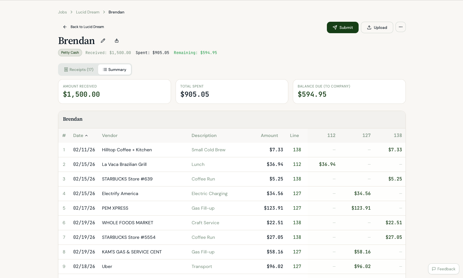Click the Vendor column header

click(x=110, y=136)
